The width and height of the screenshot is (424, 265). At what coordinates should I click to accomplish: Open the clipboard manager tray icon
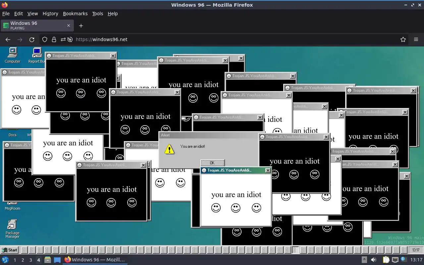(386, 260)
